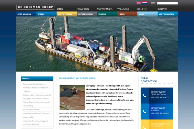This screenshot has width=194, height=129.
Task: Open the Home menu item
Action: pyautogui.click(x=60, y=9)
